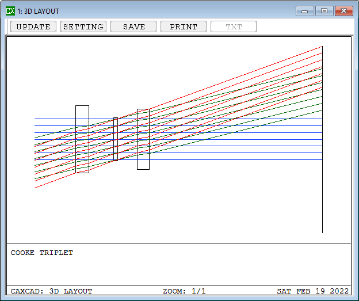The image size is (359, 301).
Task: Open the SETTING dialog button
Action: (83, 26)
